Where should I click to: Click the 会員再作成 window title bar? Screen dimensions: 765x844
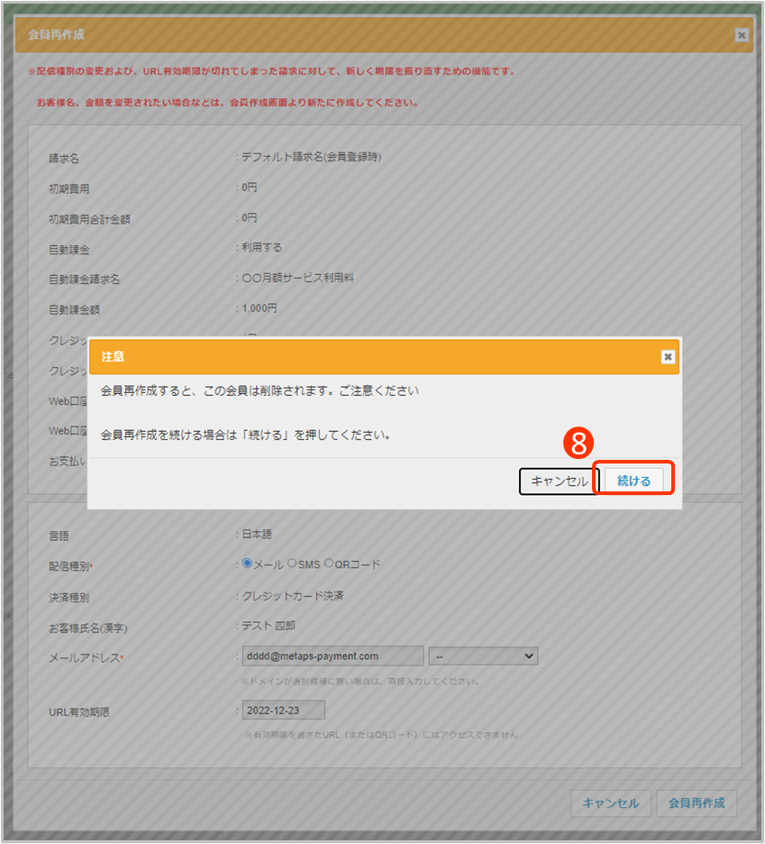tap(360, 35)
